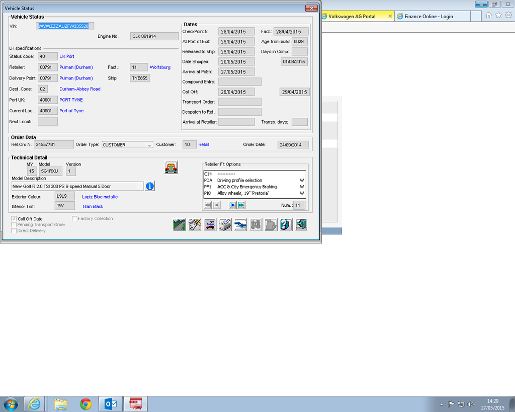This screenshot has height=412, width=515.
Task: Click the greyed camera icon
Action: [x=271, y=225]
